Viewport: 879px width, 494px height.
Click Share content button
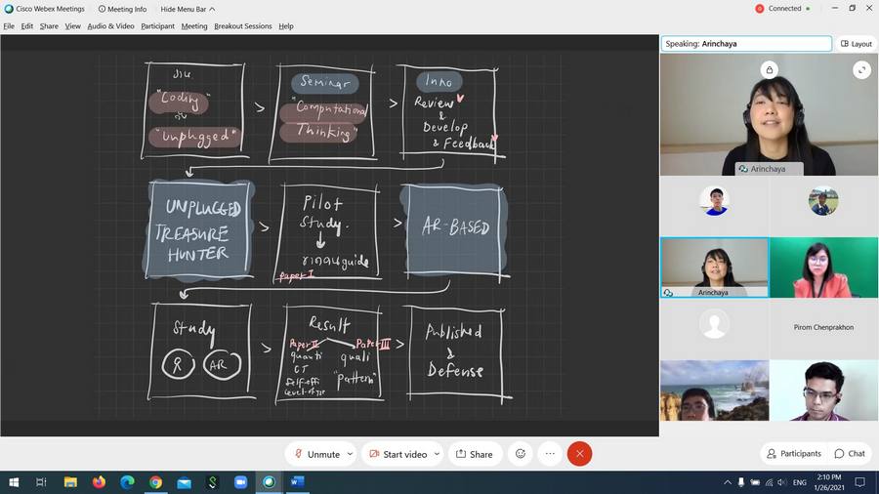tap(474, 454)
